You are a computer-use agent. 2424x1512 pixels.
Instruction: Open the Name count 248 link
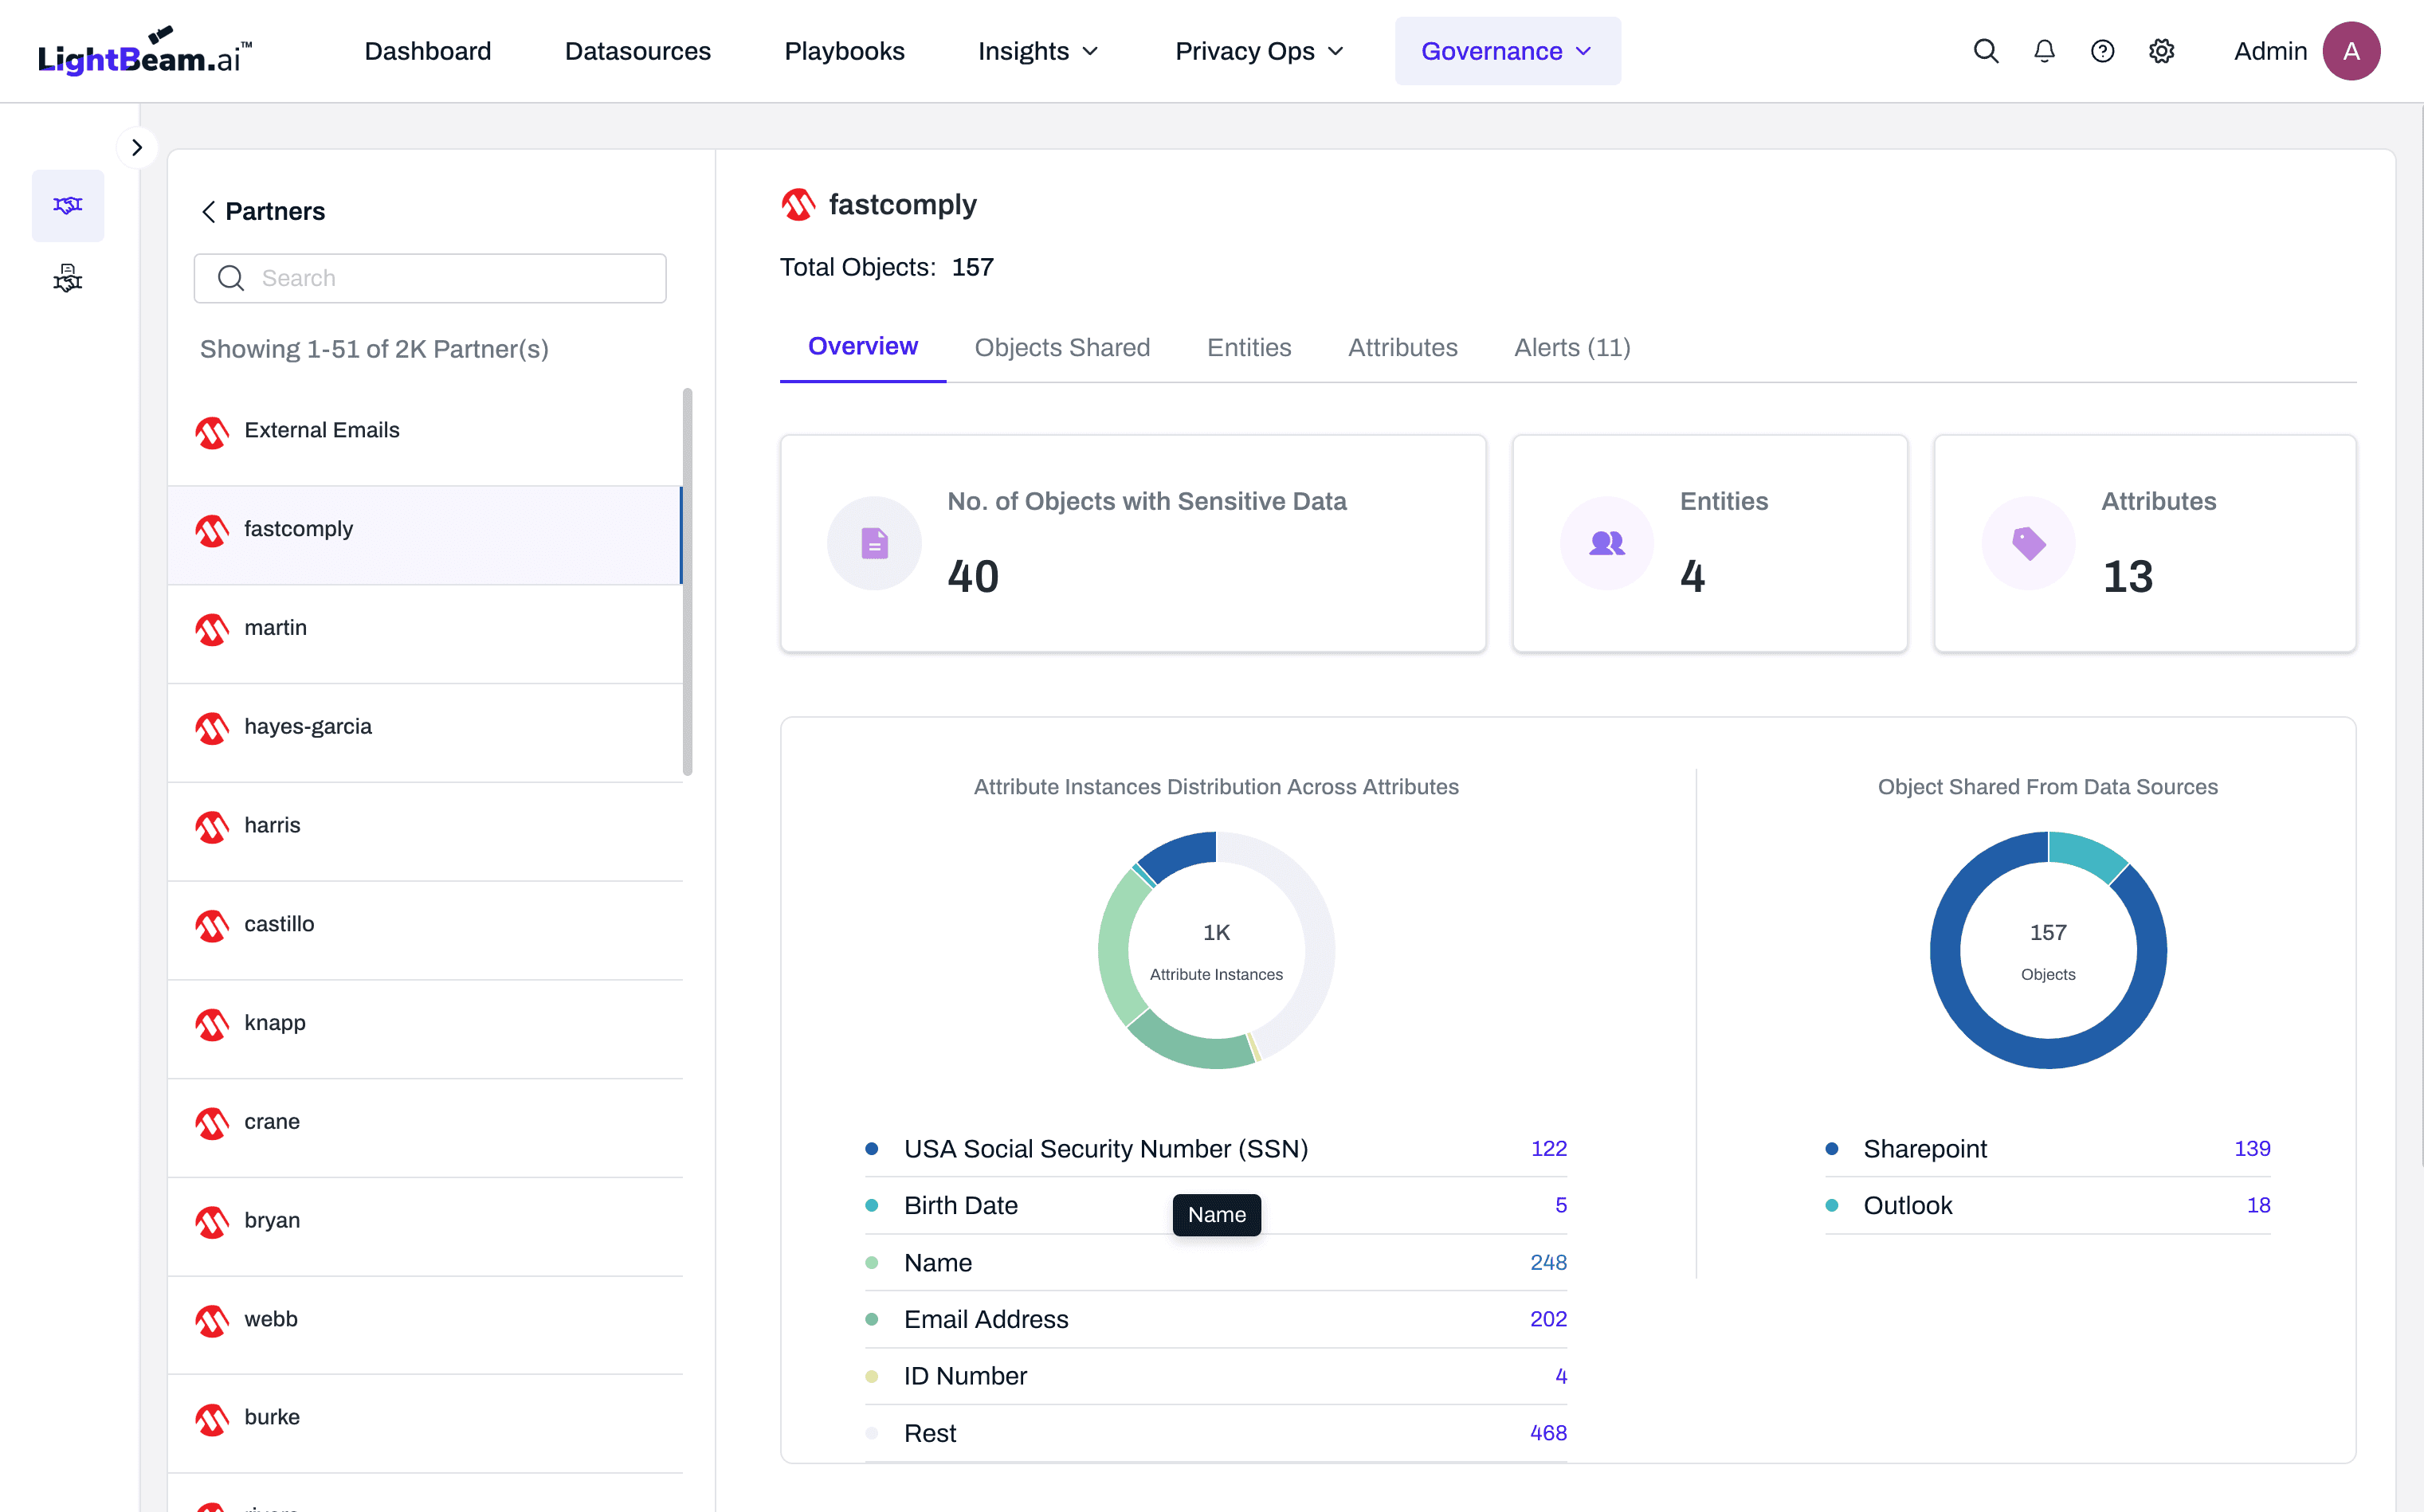coord(1548,1263)
